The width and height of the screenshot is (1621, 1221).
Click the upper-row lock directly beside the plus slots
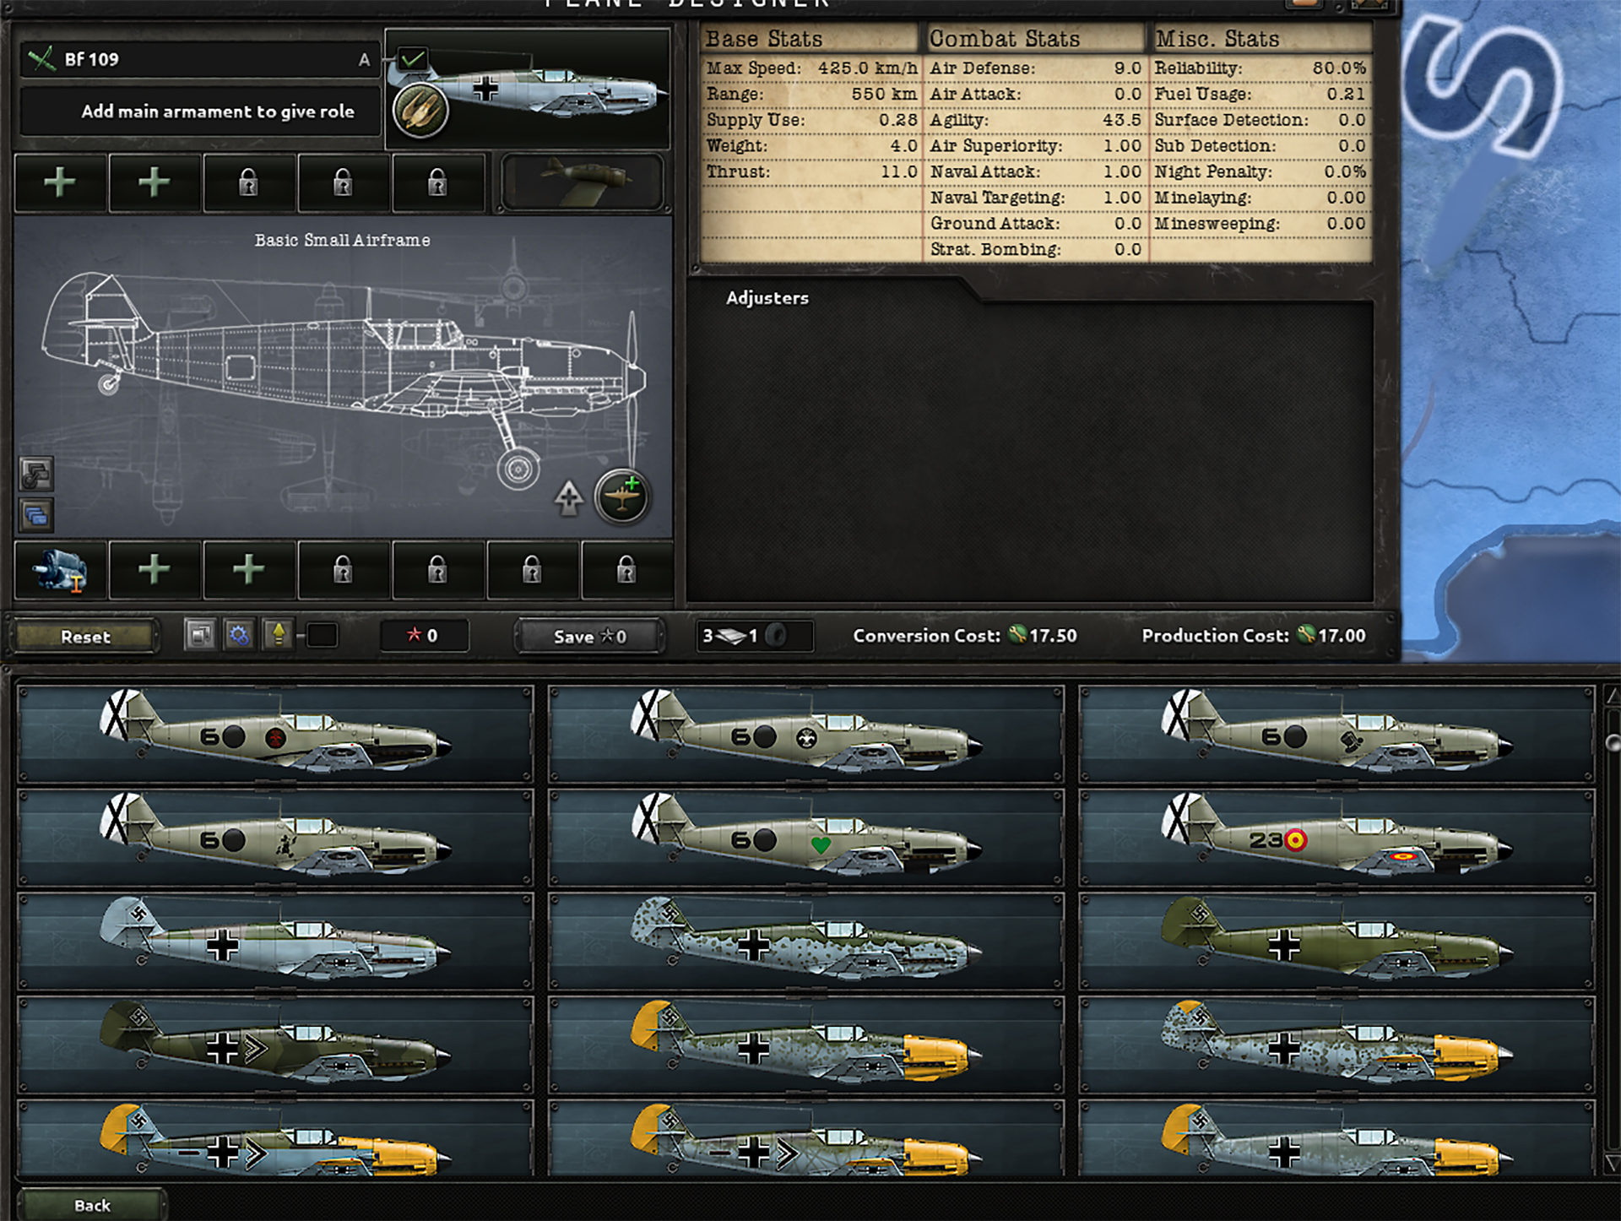248,182
